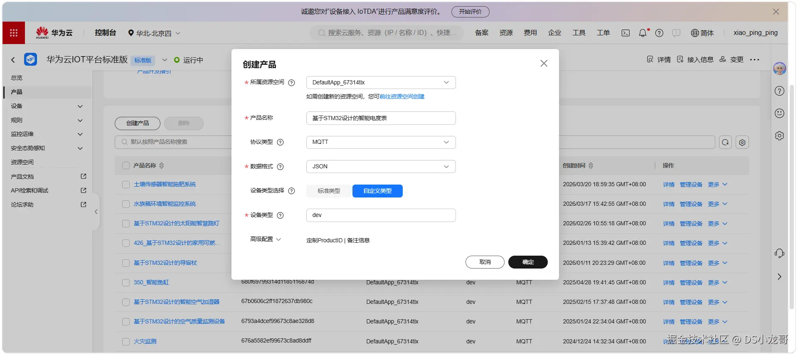Open the notification bell
The height and width of the screenshot is (355, 798).
tap(643, 33)
